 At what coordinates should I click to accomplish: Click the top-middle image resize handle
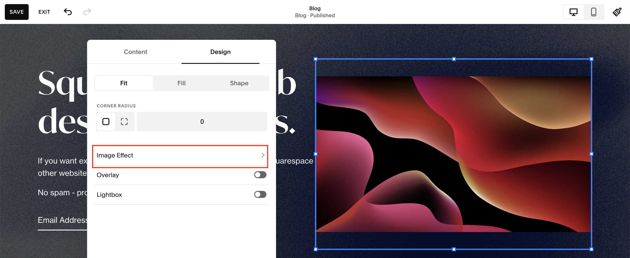(454, 59)
